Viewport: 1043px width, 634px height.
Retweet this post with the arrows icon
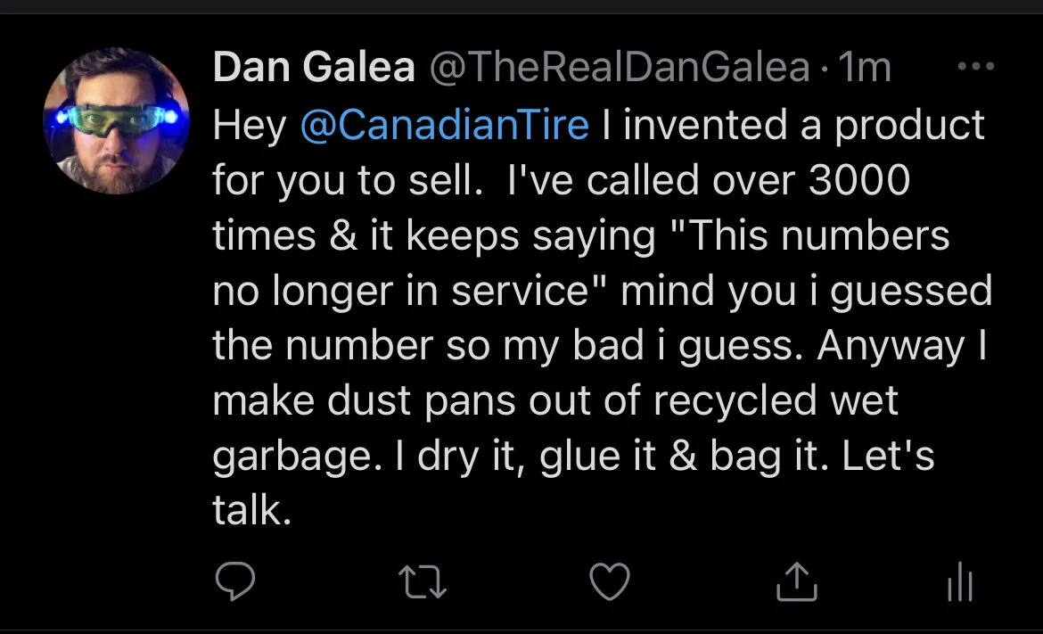(423, 581)
